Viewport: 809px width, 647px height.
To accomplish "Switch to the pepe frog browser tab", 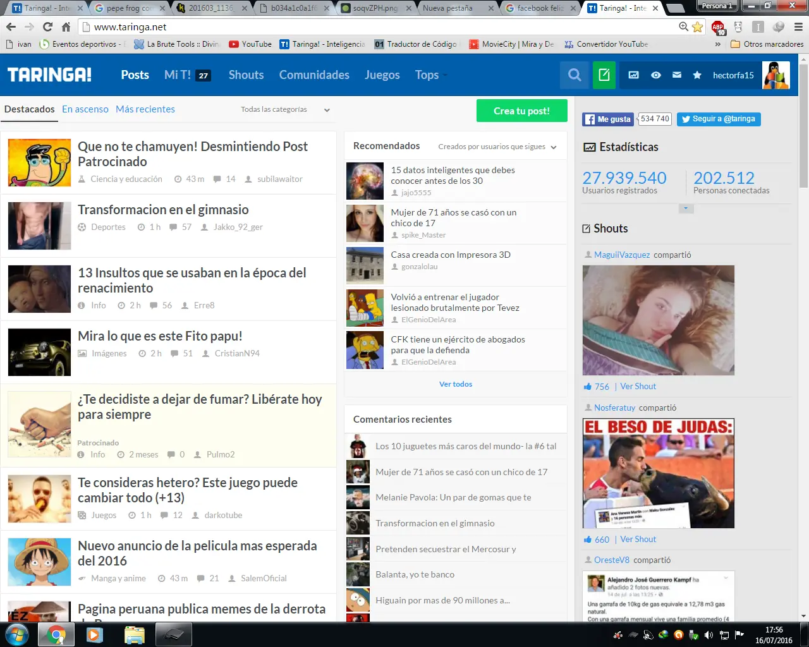I will pyautogui.click(x=128, y=8).
